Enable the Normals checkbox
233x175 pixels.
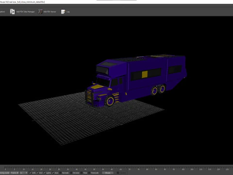(x=60, y=173)
